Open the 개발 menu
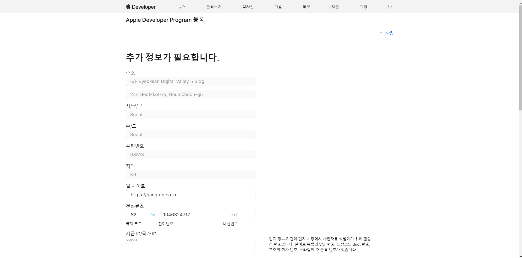Image resolution: width=522 pixels, height=258 pixels. click(278, 7)
